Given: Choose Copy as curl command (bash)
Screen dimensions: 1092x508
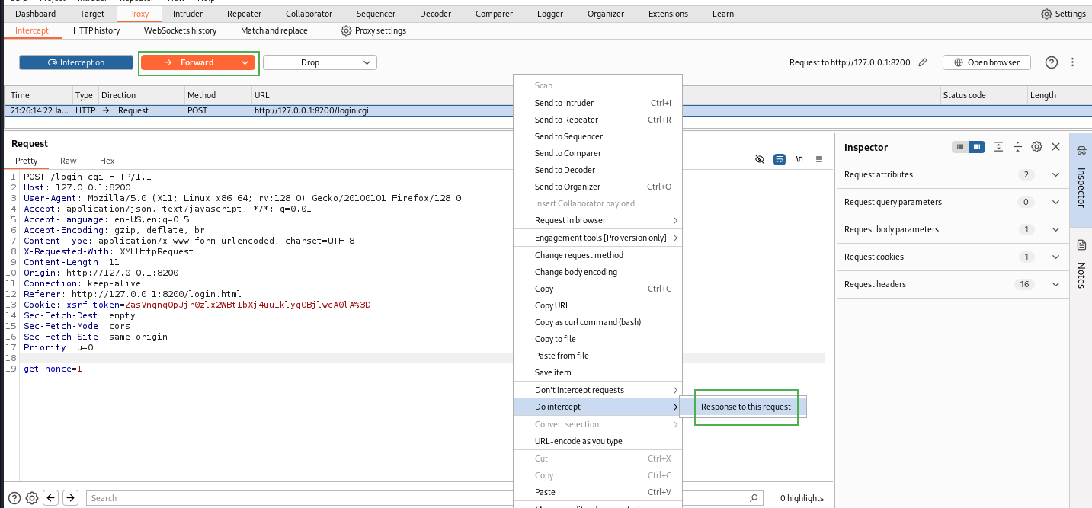Looking at the screenshot, I should (597, 322).
